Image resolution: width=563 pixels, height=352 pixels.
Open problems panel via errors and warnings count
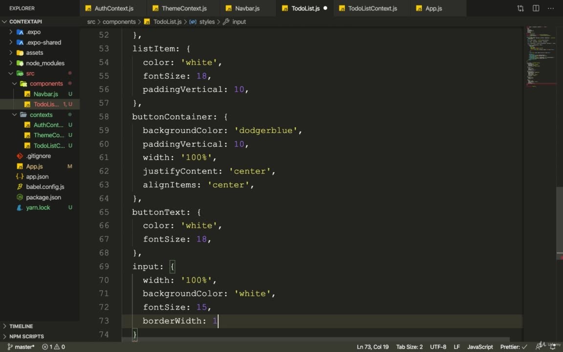click(53, 347)
